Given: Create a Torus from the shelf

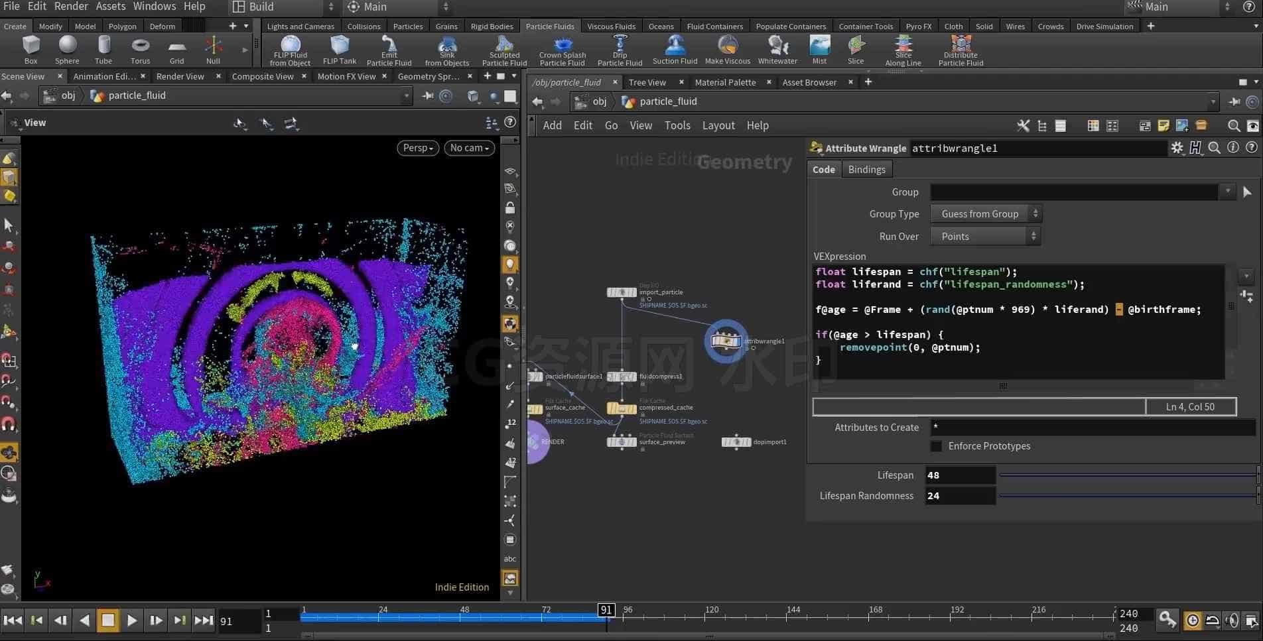Looking at the screenshot, I should pos(140,50).
